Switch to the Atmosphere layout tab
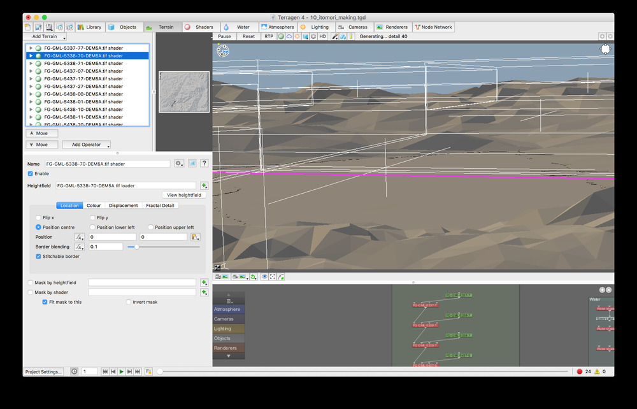 tap(278, 27)
